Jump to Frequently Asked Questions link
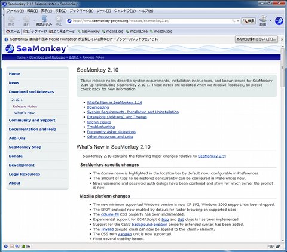Screen dimensions: 287x252 (x=111, y=132)
